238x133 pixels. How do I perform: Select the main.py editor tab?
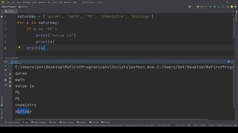(x=10, y=11)
